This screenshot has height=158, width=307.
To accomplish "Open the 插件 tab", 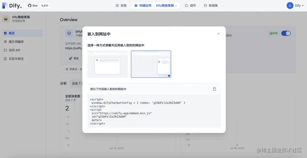I will coord(190,5).
